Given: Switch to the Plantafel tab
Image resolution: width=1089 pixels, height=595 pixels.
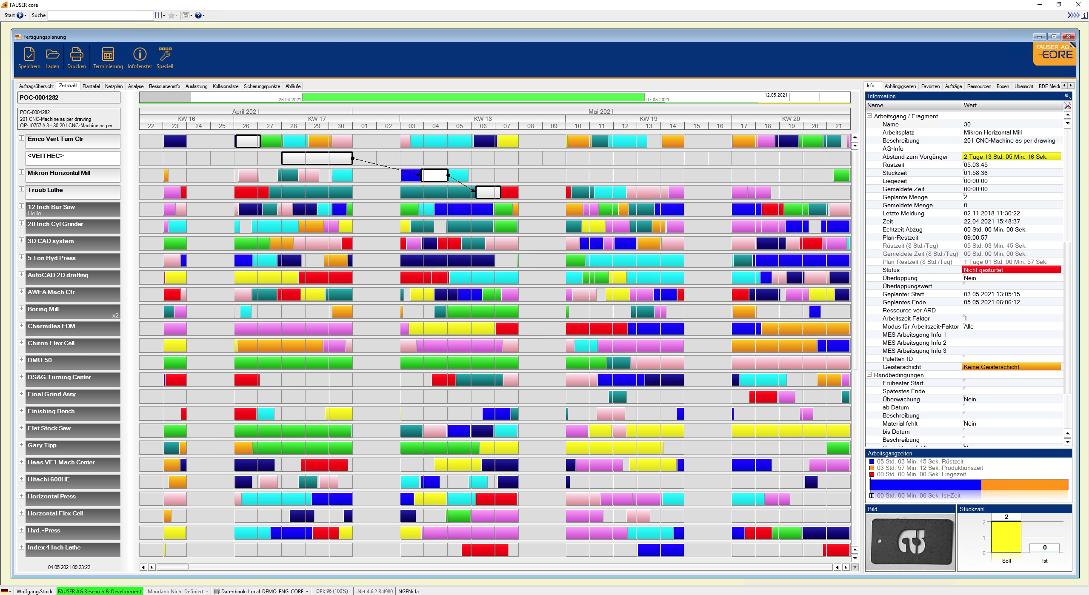Looking at the screenshot, I should coord(91,86).
